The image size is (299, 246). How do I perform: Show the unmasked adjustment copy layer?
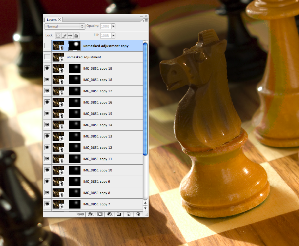click(x=47, y=46)
